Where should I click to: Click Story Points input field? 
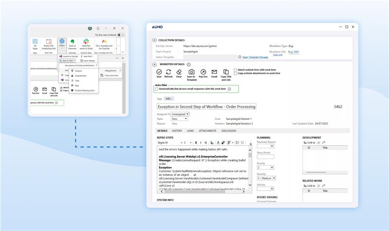pos(265,157)
